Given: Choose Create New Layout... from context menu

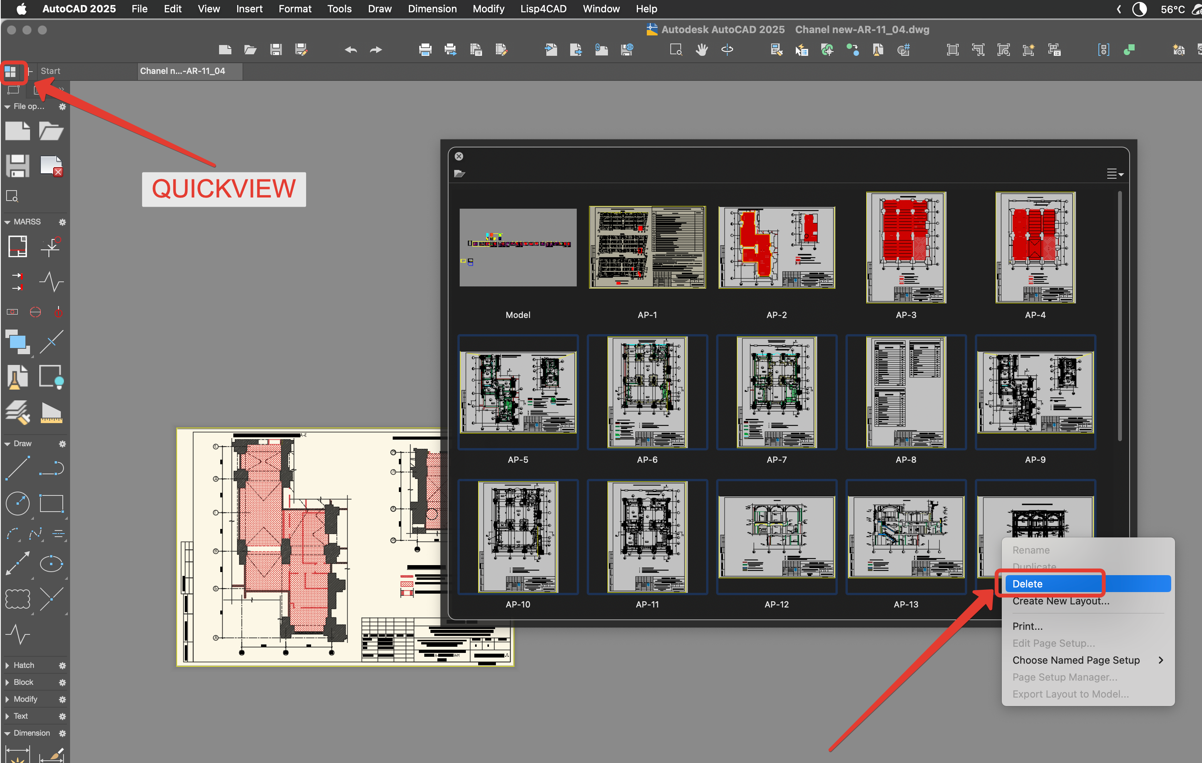Looking at the screenshot, I should [1061, 601].
